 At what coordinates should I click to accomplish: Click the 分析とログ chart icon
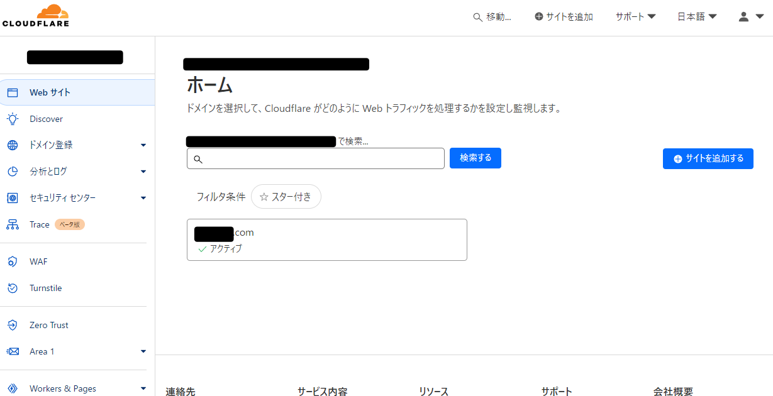pyautogui.click(x=13, y=172)
